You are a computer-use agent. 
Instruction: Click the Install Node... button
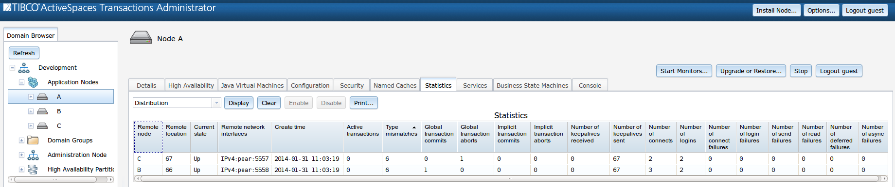776,10
